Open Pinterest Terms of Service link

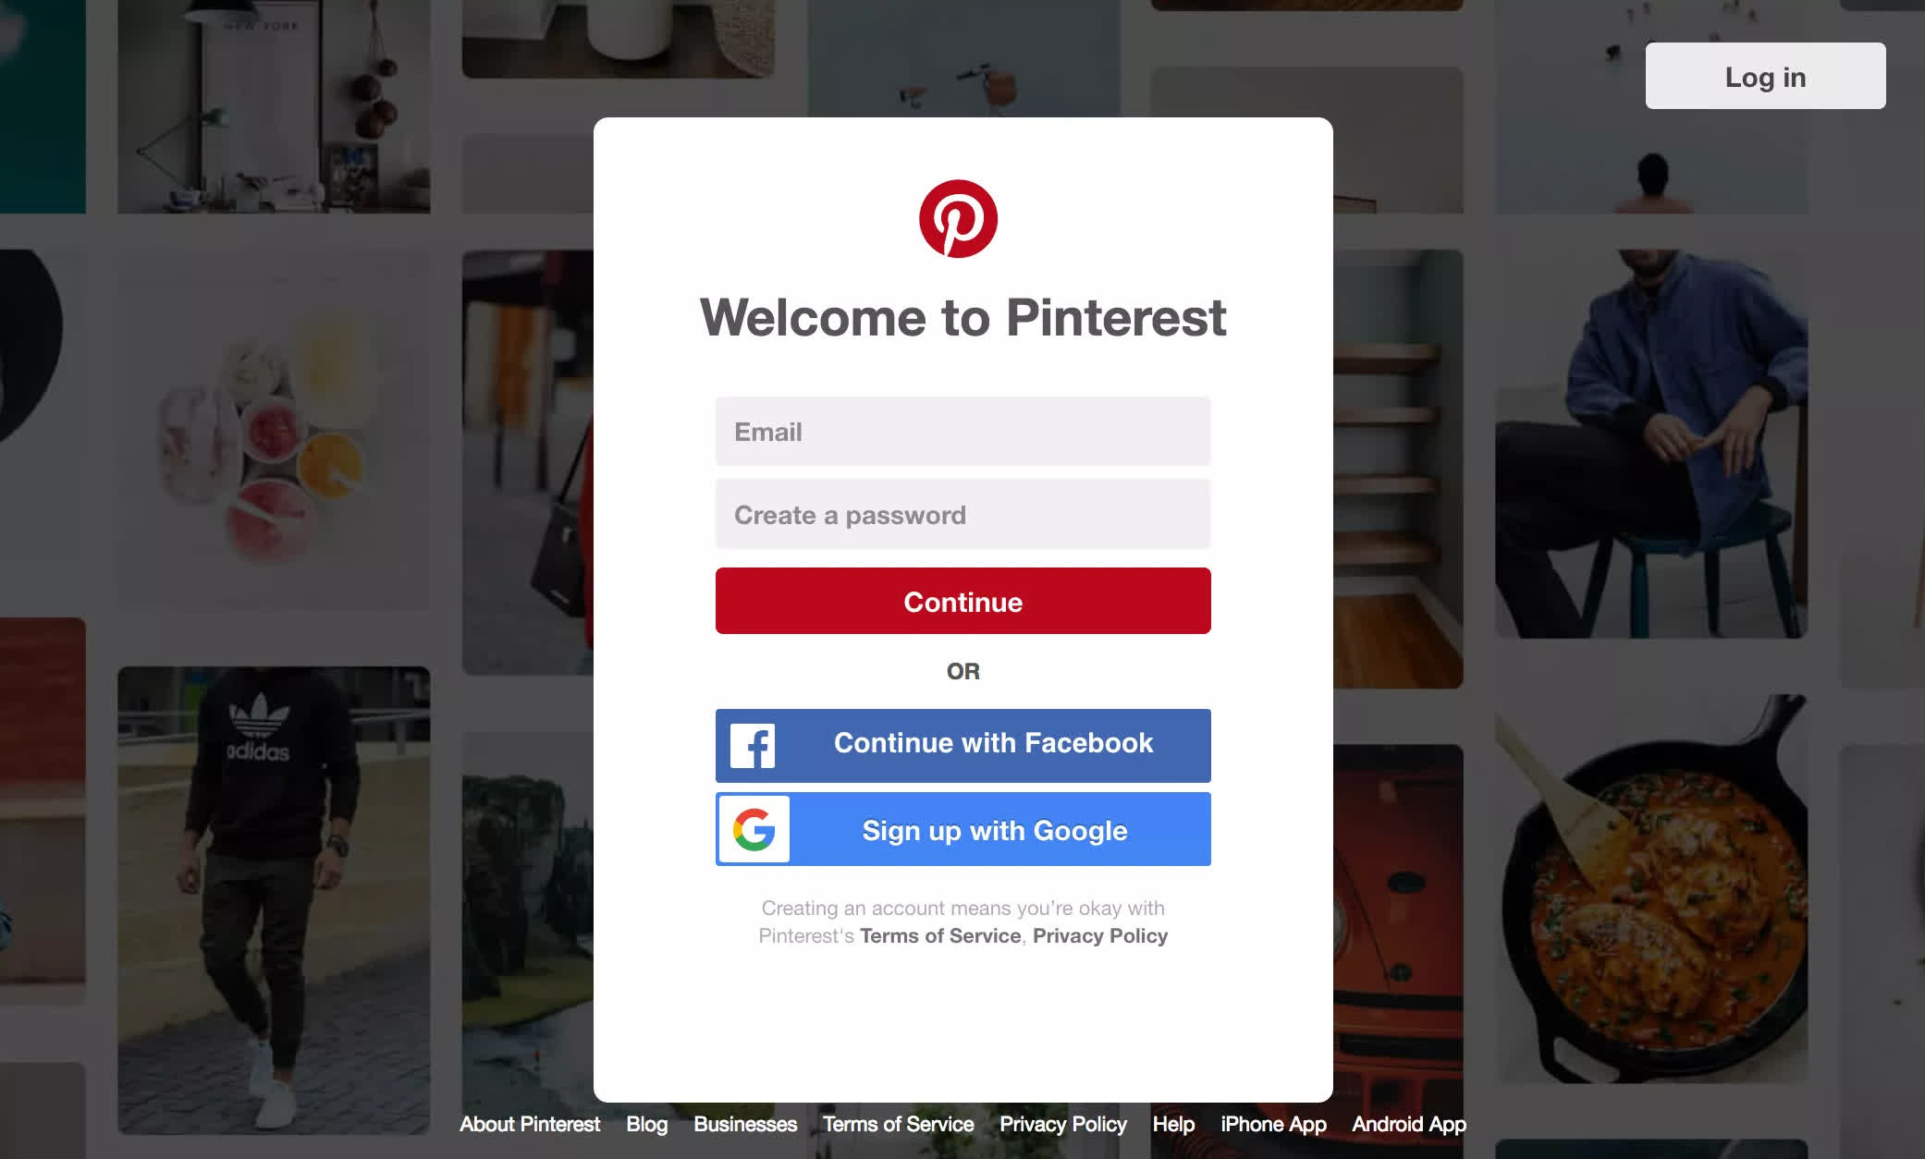(x=939, y=935)
